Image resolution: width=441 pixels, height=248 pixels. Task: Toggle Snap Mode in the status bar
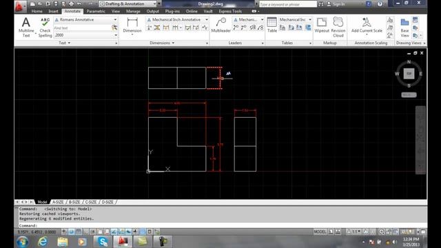pyautogui.click(x=72, y=231)
